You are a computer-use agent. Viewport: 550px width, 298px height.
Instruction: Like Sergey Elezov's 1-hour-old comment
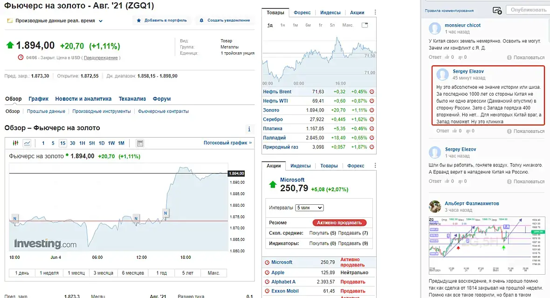pos(447,181)
